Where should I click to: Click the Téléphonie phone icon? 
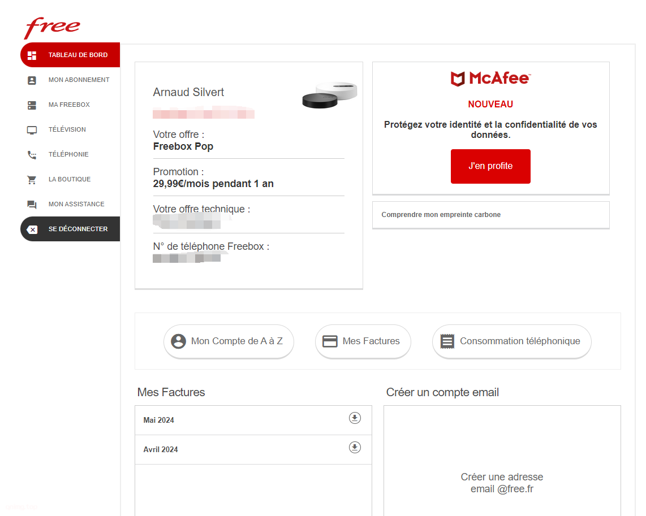pyautogui.click(x=32, y=155)
